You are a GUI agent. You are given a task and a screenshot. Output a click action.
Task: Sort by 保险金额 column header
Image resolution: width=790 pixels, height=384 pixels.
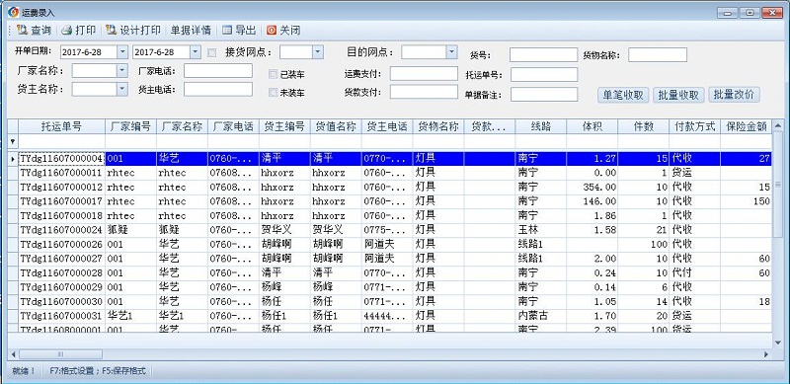747,126
